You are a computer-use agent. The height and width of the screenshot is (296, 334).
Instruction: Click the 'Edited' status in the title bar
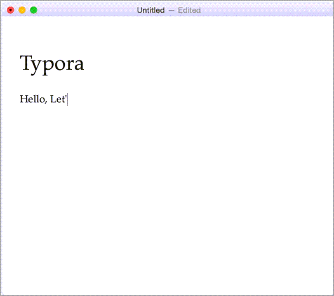pos(189,10)
